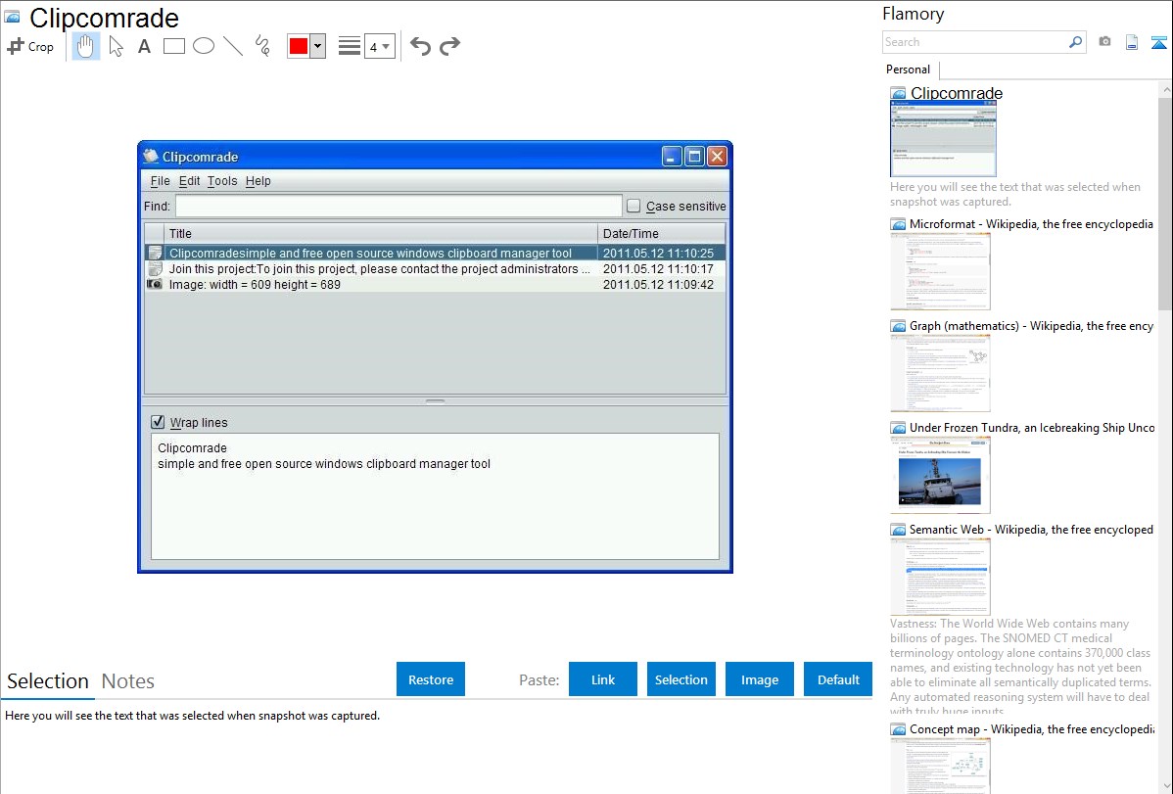
Task: Click the camera capture icon
Action: tap(1104, 42)
